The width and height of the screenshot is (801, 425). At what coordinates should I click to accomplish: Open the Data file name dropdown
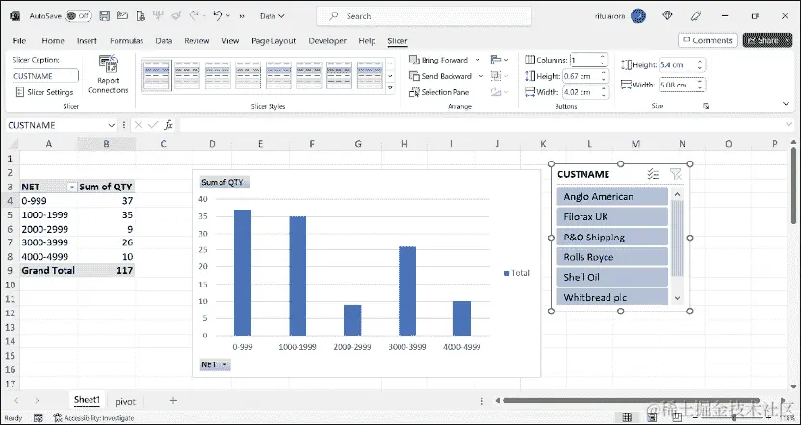tap(272, 16)
